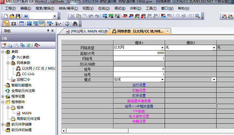
Task: Open the 初始设置 link
Action: (x=139, y=90)
